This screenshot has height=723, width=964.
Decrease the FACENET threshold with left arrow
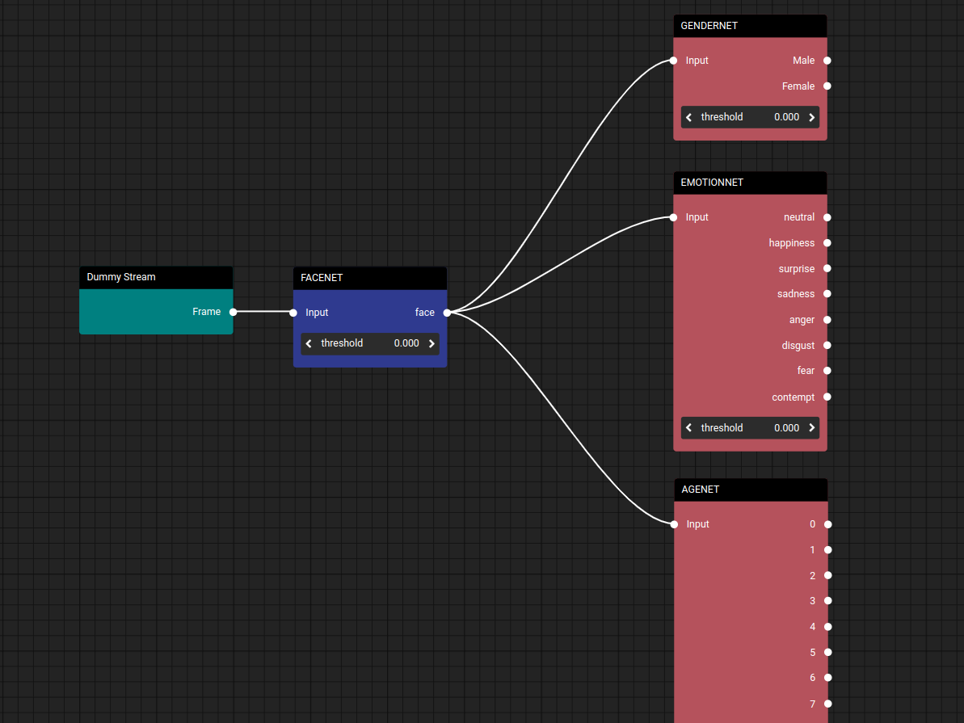point(309,343)
